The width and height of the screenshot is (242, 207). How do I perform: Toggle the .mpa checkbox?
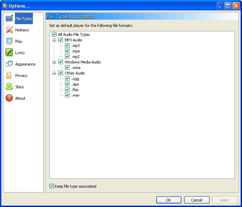[67, 51]
